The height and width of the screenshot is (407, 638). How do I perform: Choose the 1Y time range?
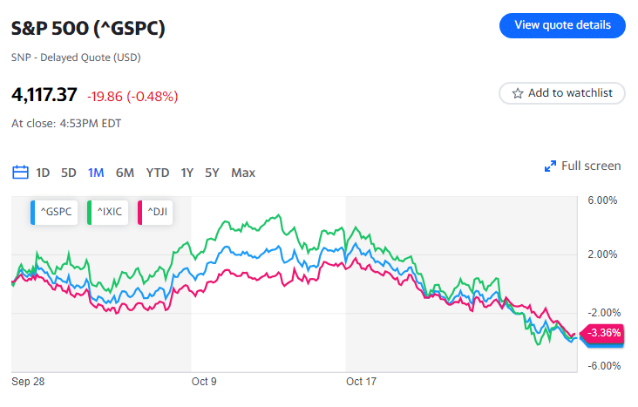click(187, 173)
